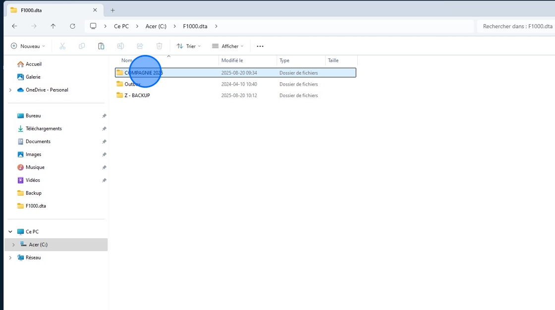Open the Afficher view dropdown

227,46
